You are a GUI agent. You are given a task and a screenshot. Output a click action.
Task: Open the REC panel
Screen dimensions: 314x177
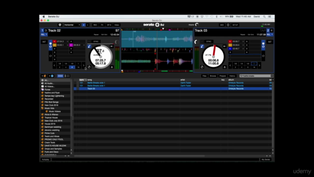(95, 25)
